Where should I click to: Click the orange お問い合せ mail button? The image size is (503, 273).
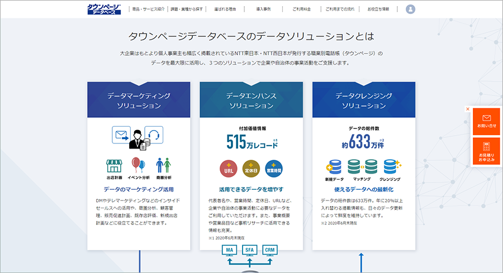point(486,122)
